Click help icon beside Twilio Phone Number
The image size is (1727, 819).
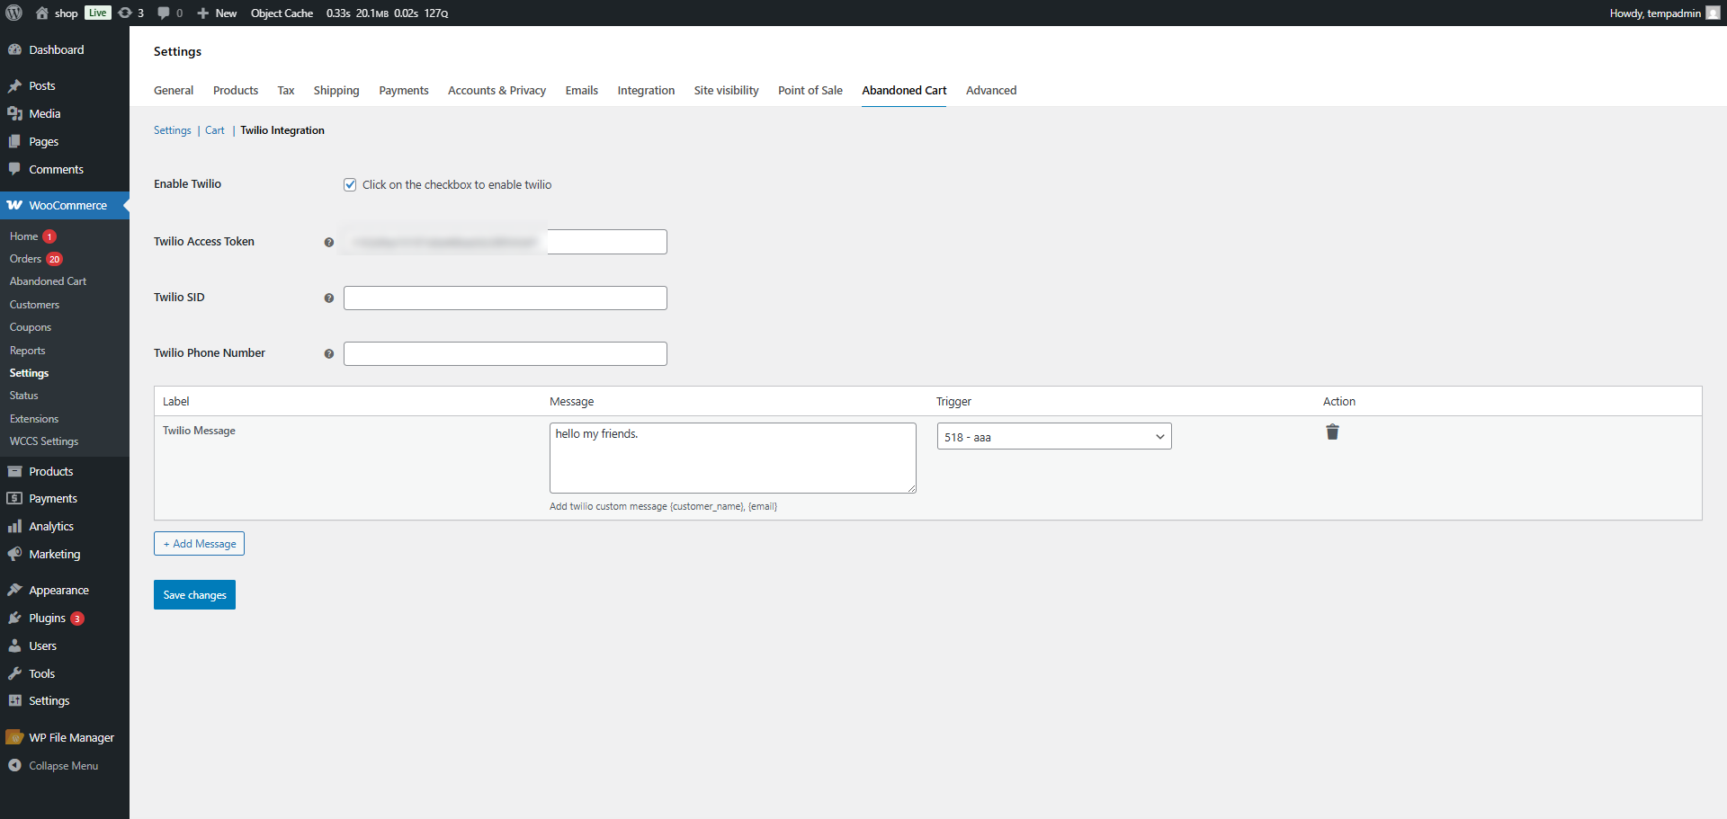click(x=329, y=353)
